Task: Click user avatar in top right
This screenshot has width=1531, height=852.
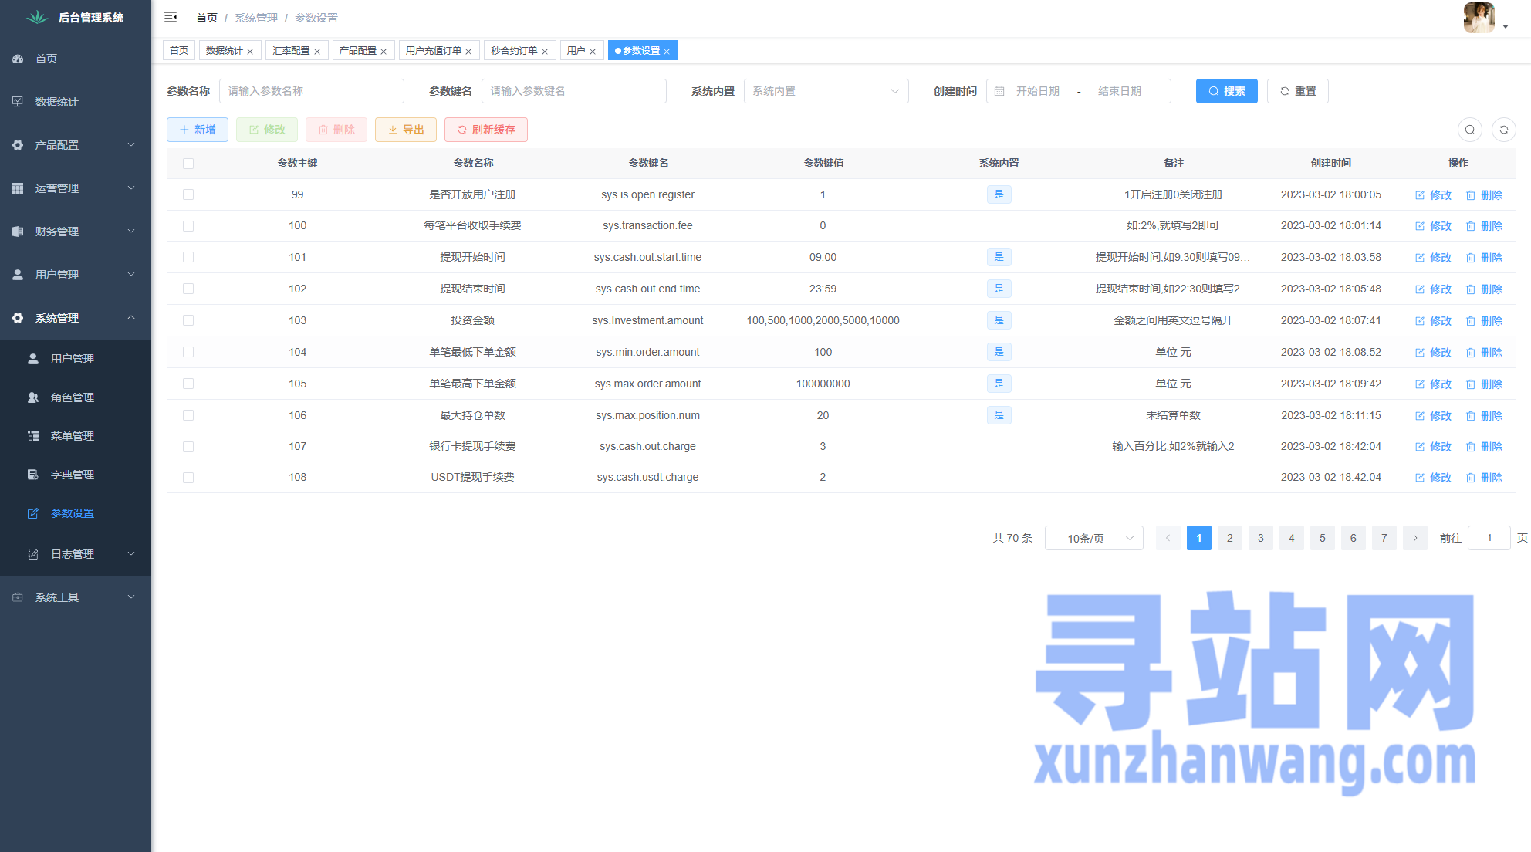Action: [x=1479, y=17]
